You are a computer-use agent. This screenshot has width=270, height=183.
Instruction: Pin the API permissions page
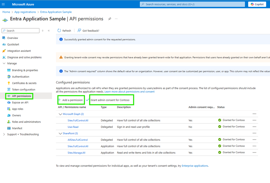(110, 19)
